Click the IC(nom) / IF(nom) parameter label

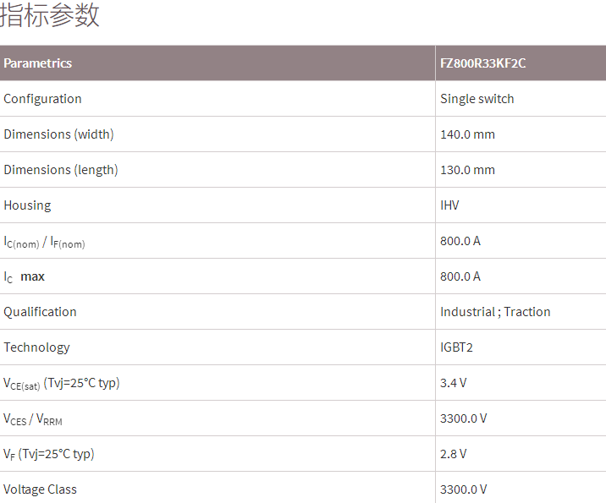tap(44, 242)
